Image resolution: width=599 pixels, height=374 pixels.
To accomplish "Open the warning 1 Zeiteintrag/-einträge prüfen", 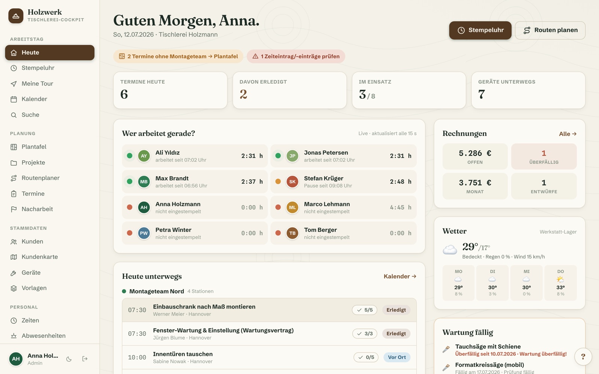I will 296,56.
